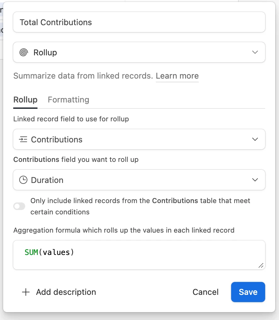Click the plus icon for Add description
Screen dimensions: 279x320
(26, 292)
